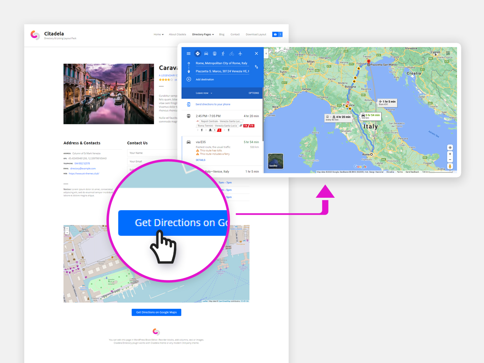Select best travel mode directions icon

197,54
